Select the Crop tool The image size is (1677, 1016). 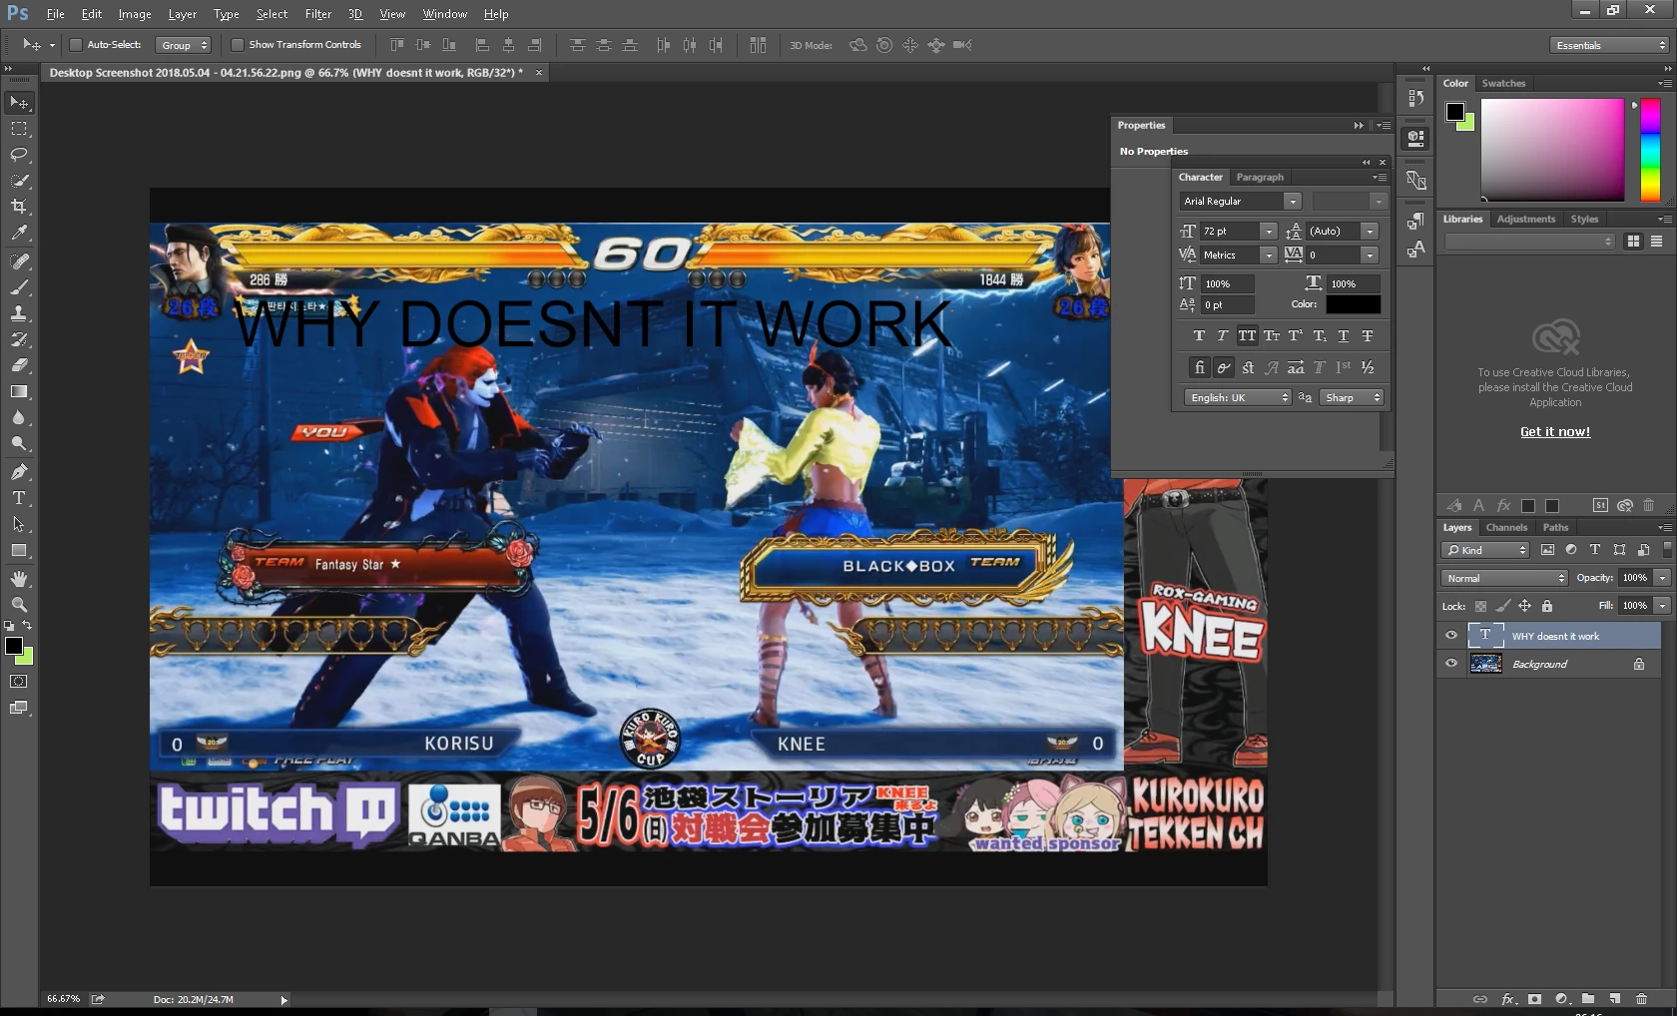pos(19,207)
